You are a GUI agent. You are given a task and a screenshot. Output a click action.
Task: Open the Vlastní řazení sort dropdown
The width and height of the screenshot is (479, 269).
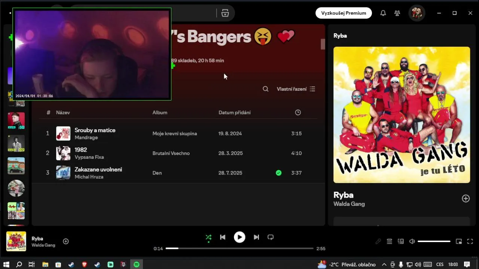296,89
